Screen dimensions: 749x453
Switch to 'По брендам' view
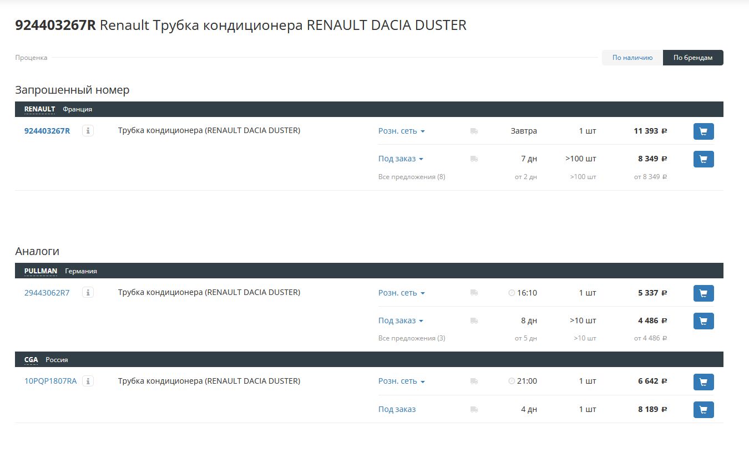(693, 58)
